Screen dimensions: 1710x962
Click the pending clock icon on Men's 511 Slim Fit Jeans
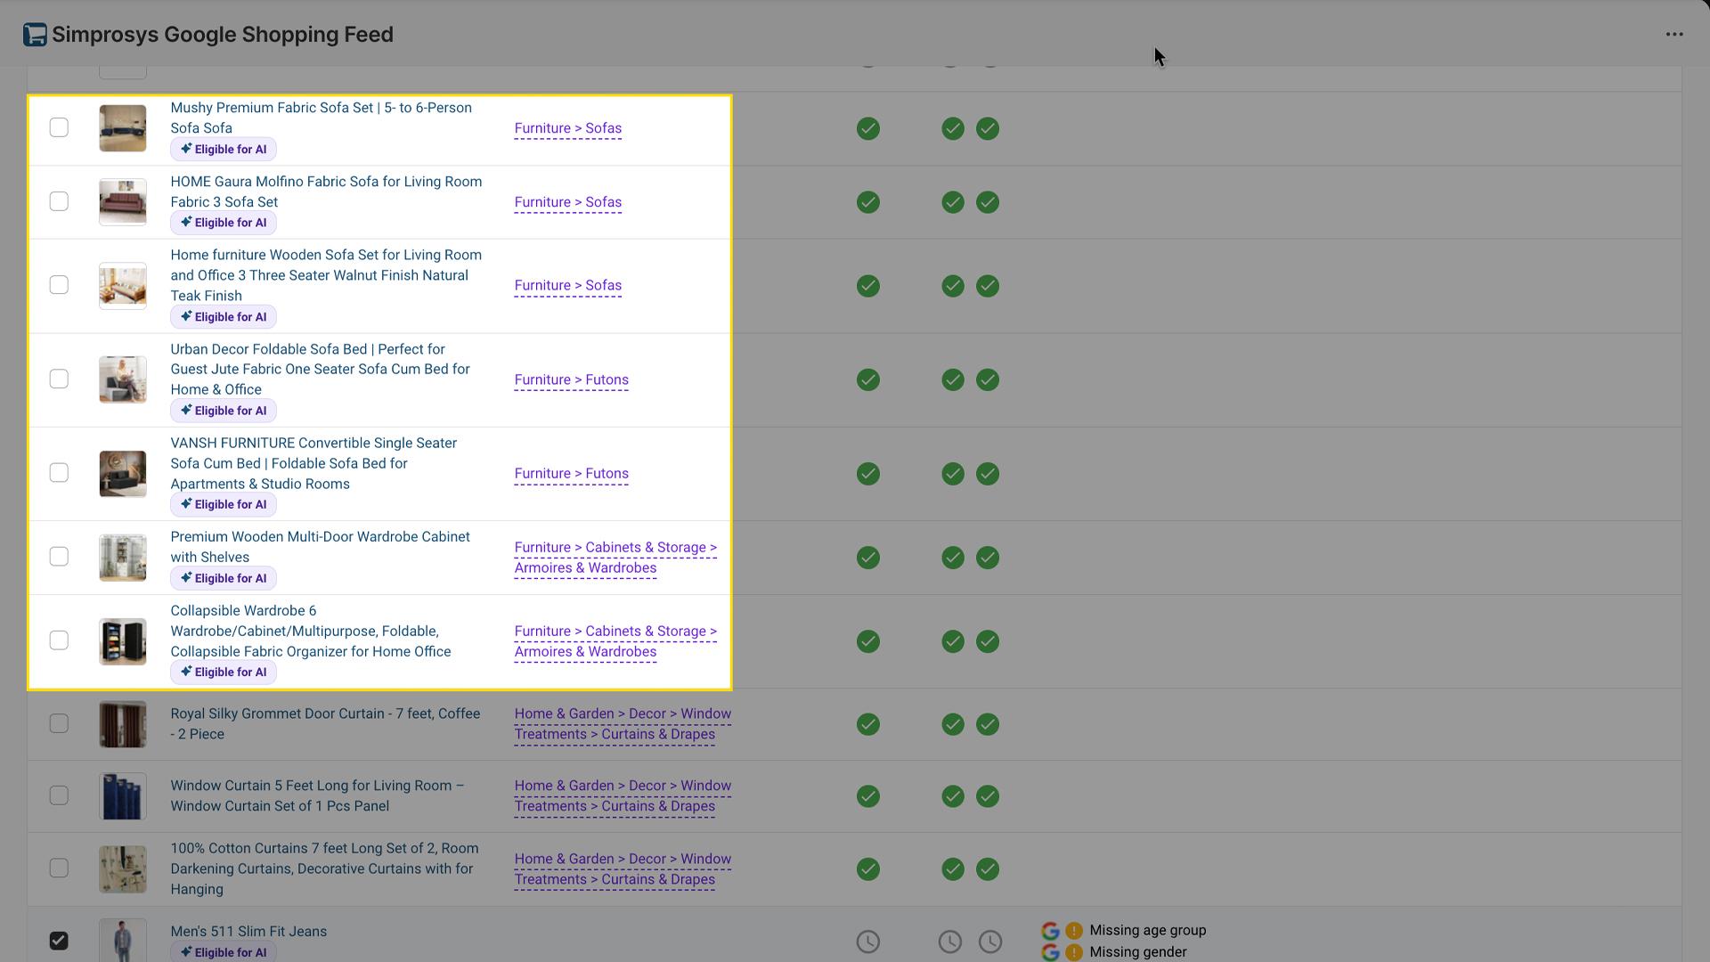click(868, 941)
